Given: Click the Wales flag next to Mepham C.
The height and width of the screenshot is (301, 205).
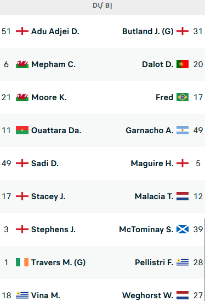Looking at the screenshot, I should point(22,64).
